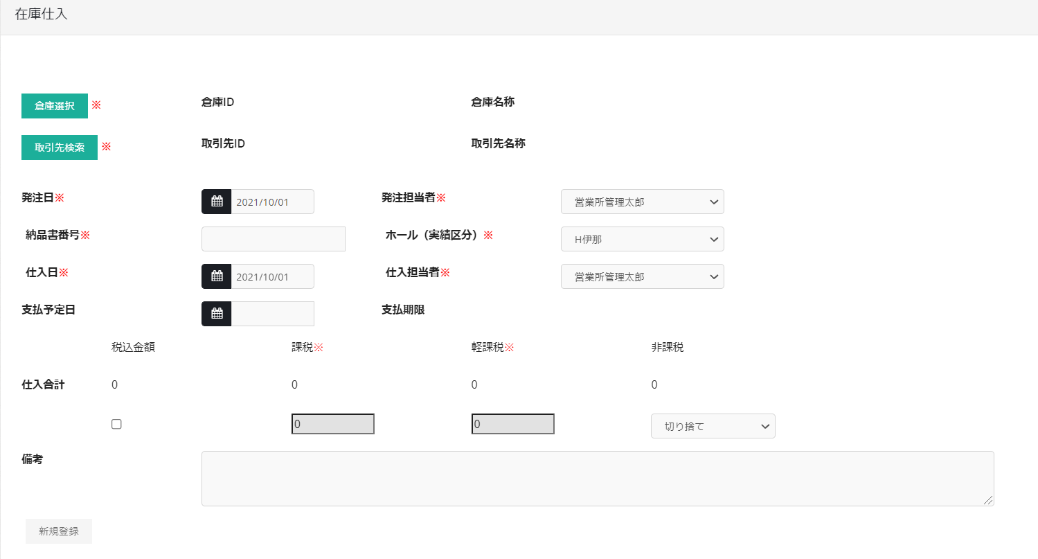Click the 仕入日 date field
The image size is (1038, 559).
[272, 276]
